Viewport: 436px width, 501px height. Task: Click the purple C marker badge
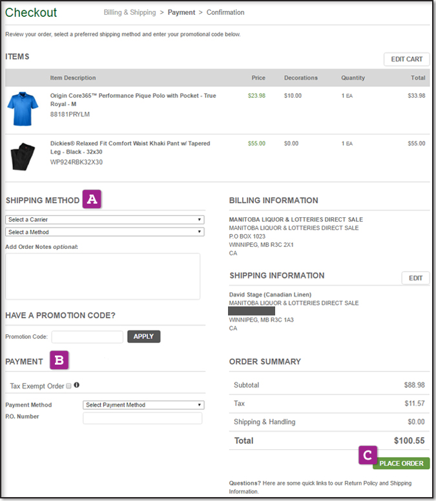click(367, 455)
